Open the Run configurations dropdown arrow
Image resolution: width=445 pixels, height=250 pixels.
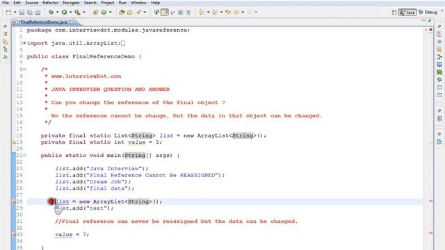70,12
